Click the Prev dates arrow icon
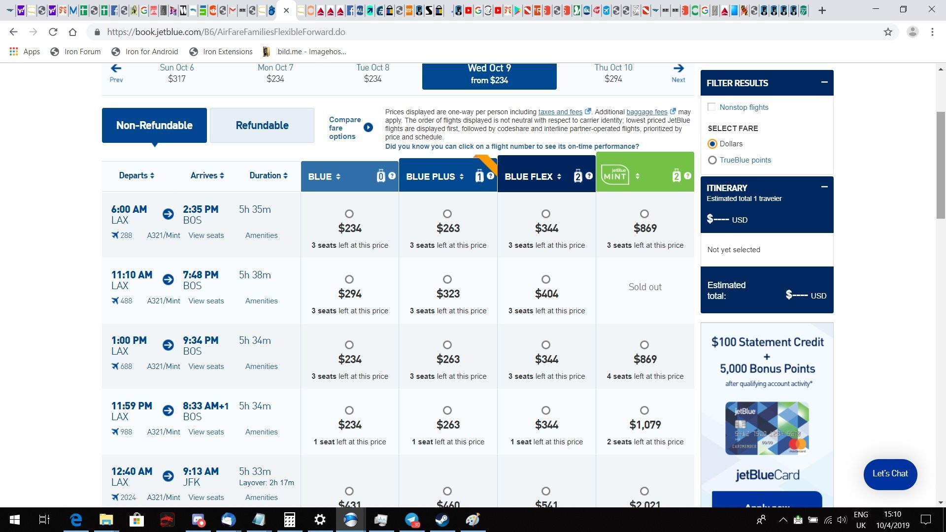Screen dimensions: 946x532 click(x=116, y=68)
